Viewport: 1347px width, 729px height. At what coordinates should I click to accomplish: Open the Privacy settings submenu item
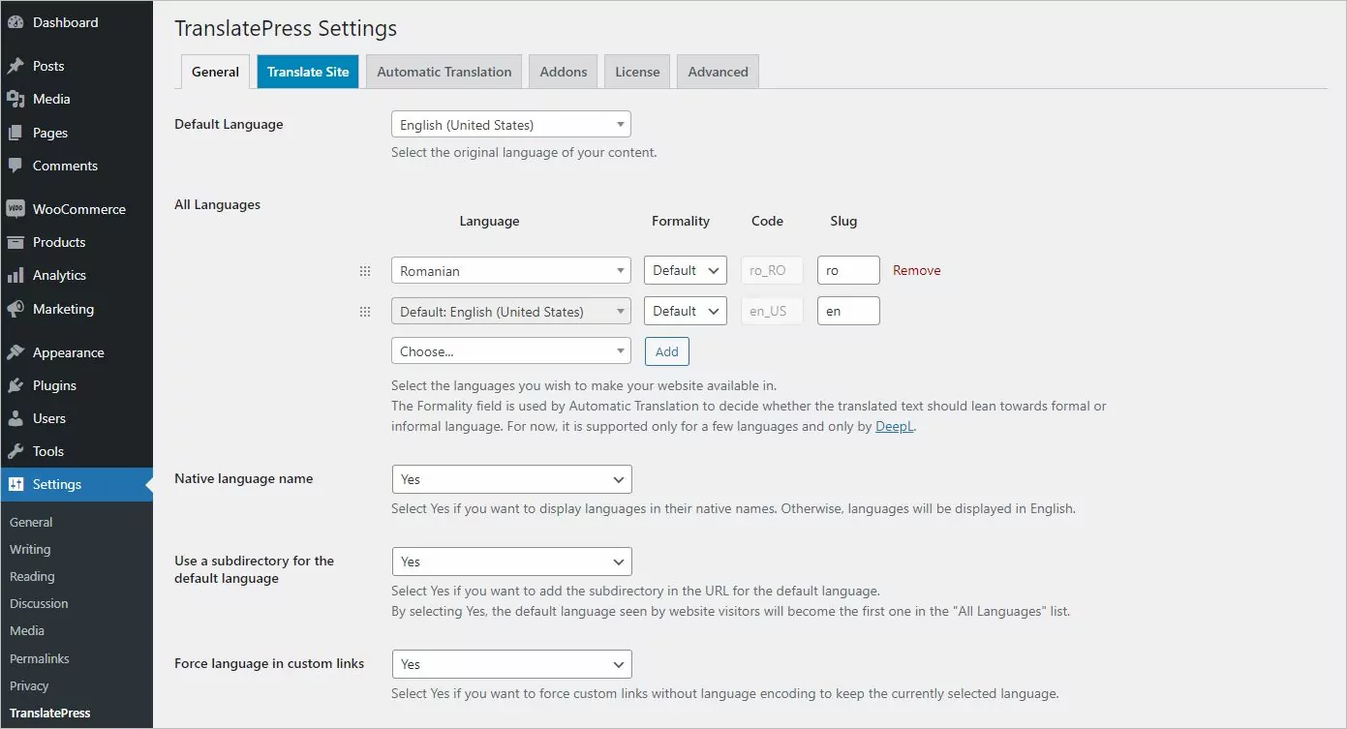pos(29,685)
